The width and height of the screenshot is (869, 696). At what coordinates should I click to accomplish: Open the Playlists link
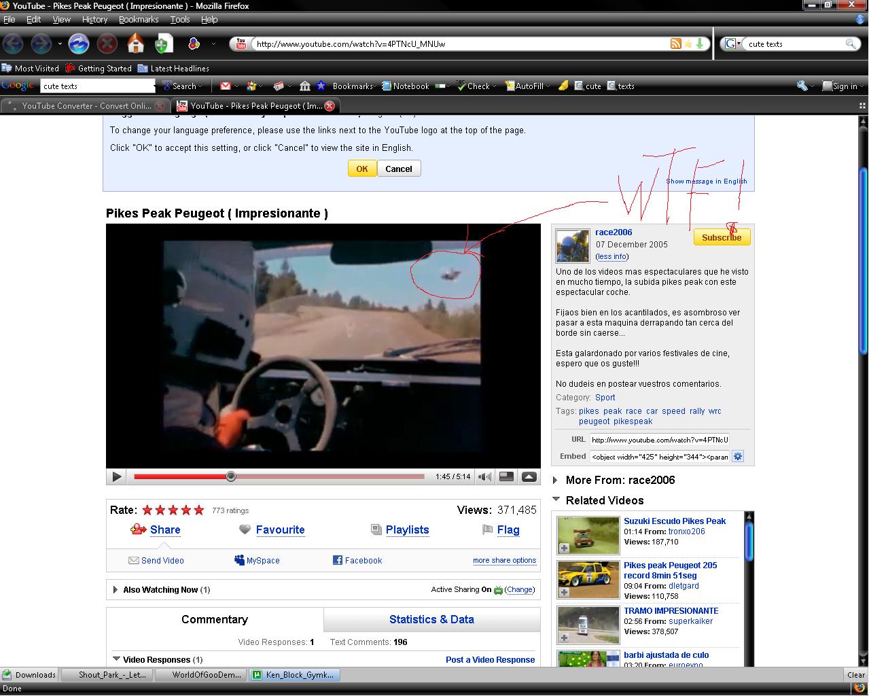407,529
